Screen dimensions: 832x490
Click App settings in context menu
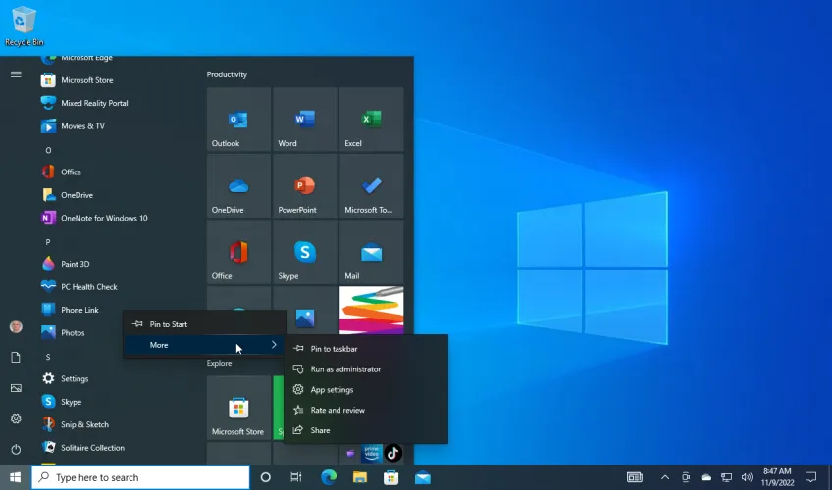click(332, 390)
